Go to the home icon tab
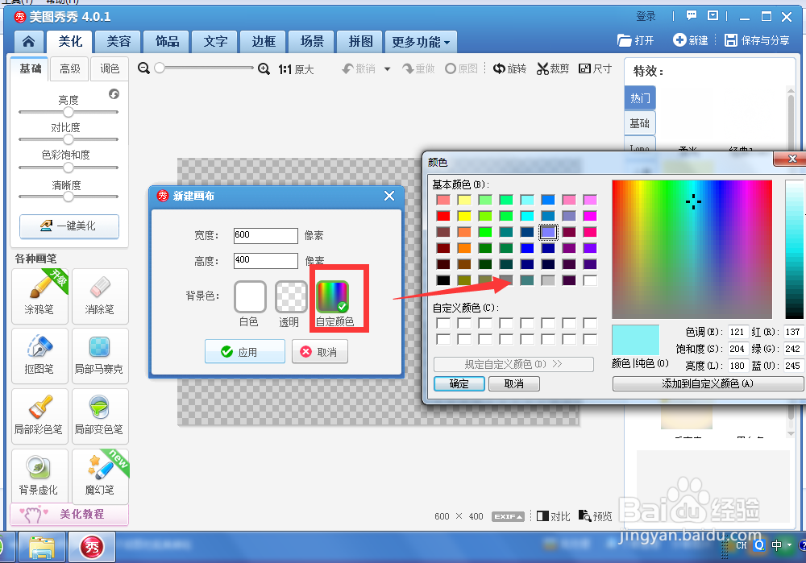806x563 pixels. coord(28,42)
